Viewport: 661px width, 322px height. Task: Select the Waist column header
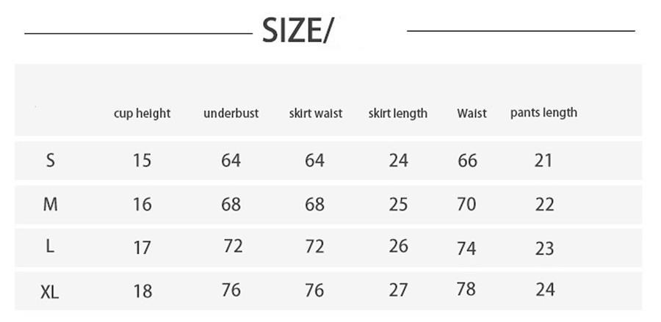tap(472, 114)
